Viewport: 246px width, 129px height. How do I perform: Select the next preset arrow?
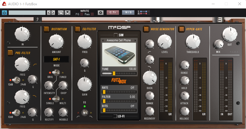[53, 13]
